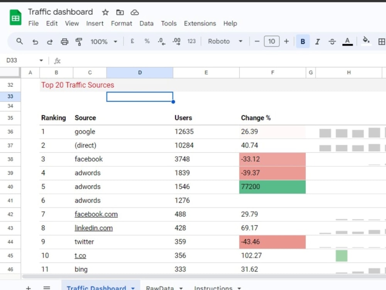Undo the last action
The height and width of the screenshot is (290, 386).
[35, 42]
